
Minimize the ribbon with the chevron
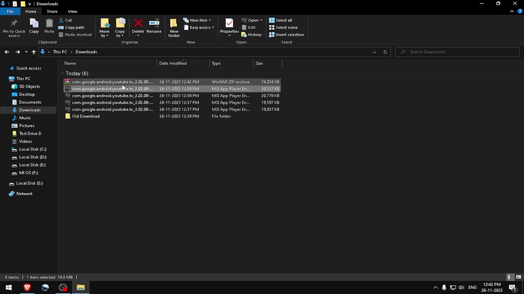(512, 11)
